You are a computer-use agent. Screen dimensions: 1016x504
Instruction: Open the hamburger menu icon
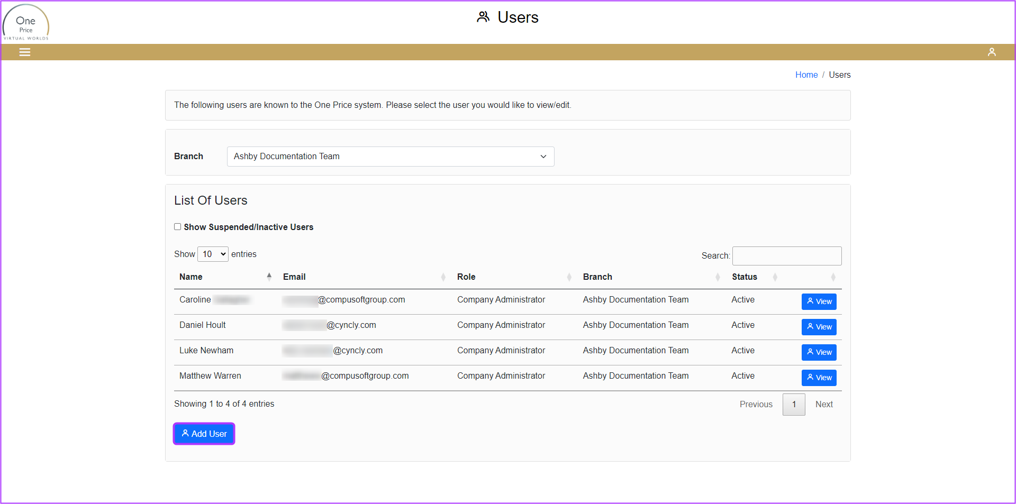(25, 52)
